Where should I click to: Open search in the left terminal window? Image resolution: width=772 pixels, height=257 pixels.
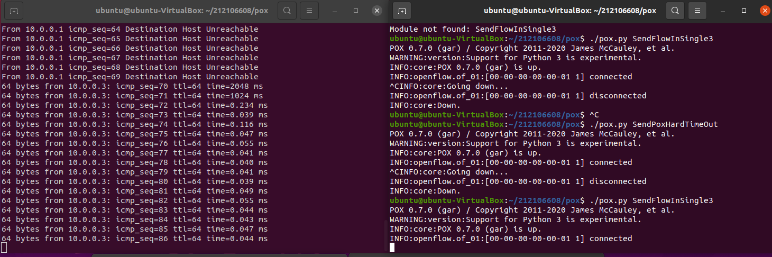click(x=287, y=11)
